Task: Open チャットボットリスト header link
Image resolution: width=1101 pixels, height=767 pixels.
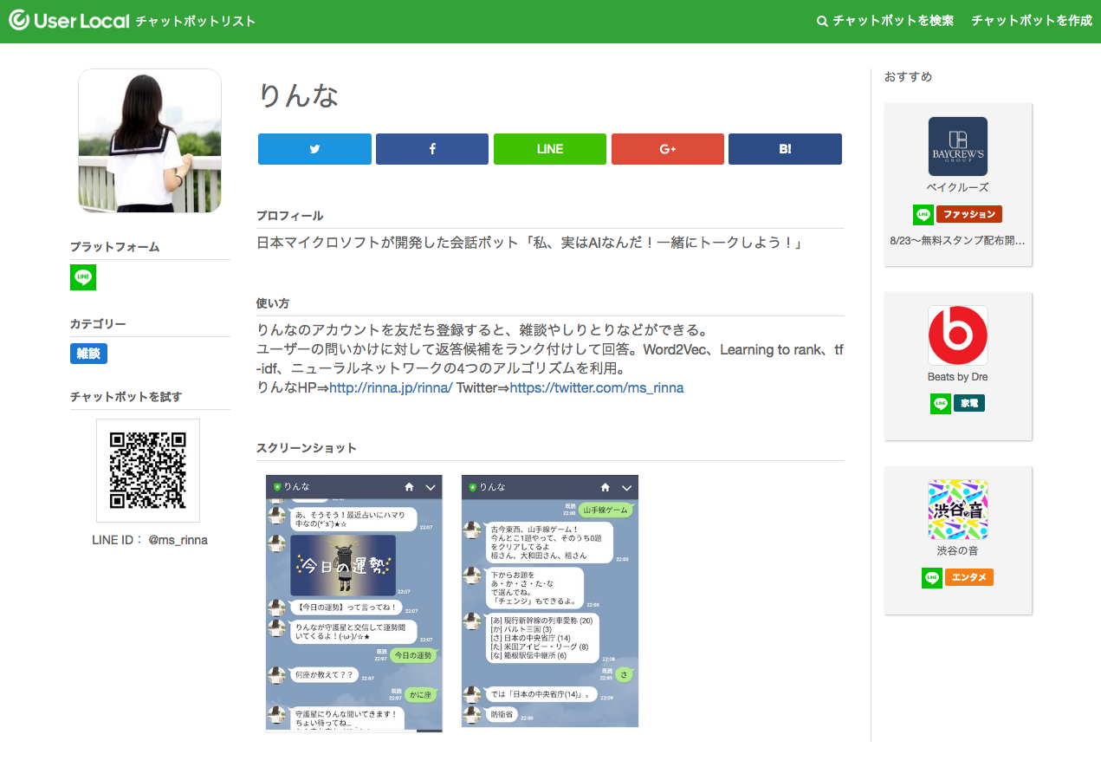Action: tap(196, 21)
